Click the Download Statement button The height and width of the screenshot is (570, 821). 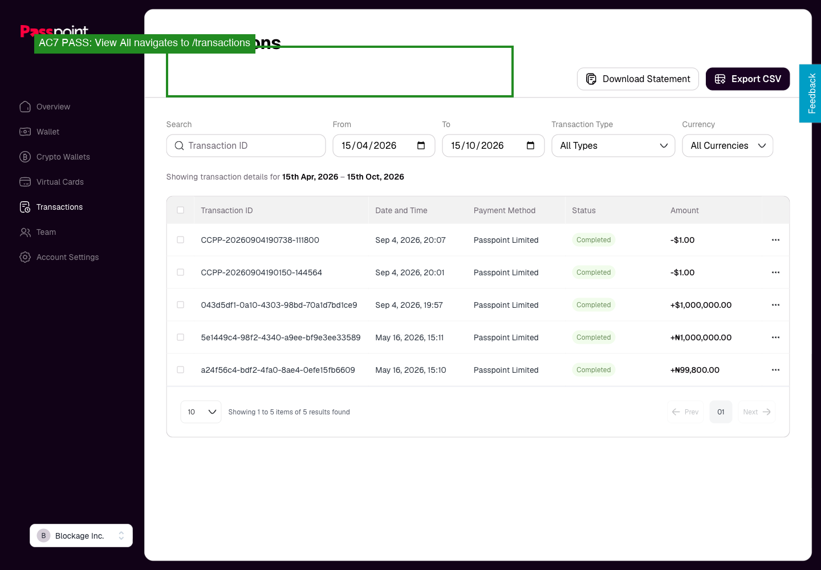(638, 79)
